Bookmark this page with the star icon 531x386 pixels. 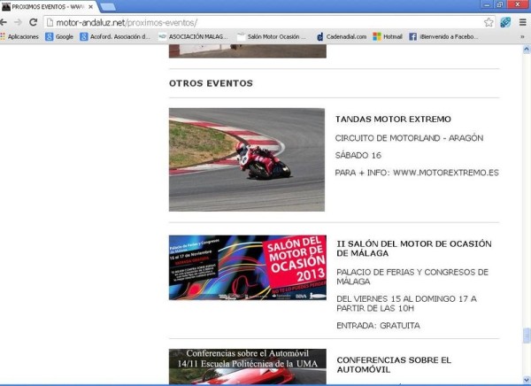pyautogui.click(x=489, y=22)
